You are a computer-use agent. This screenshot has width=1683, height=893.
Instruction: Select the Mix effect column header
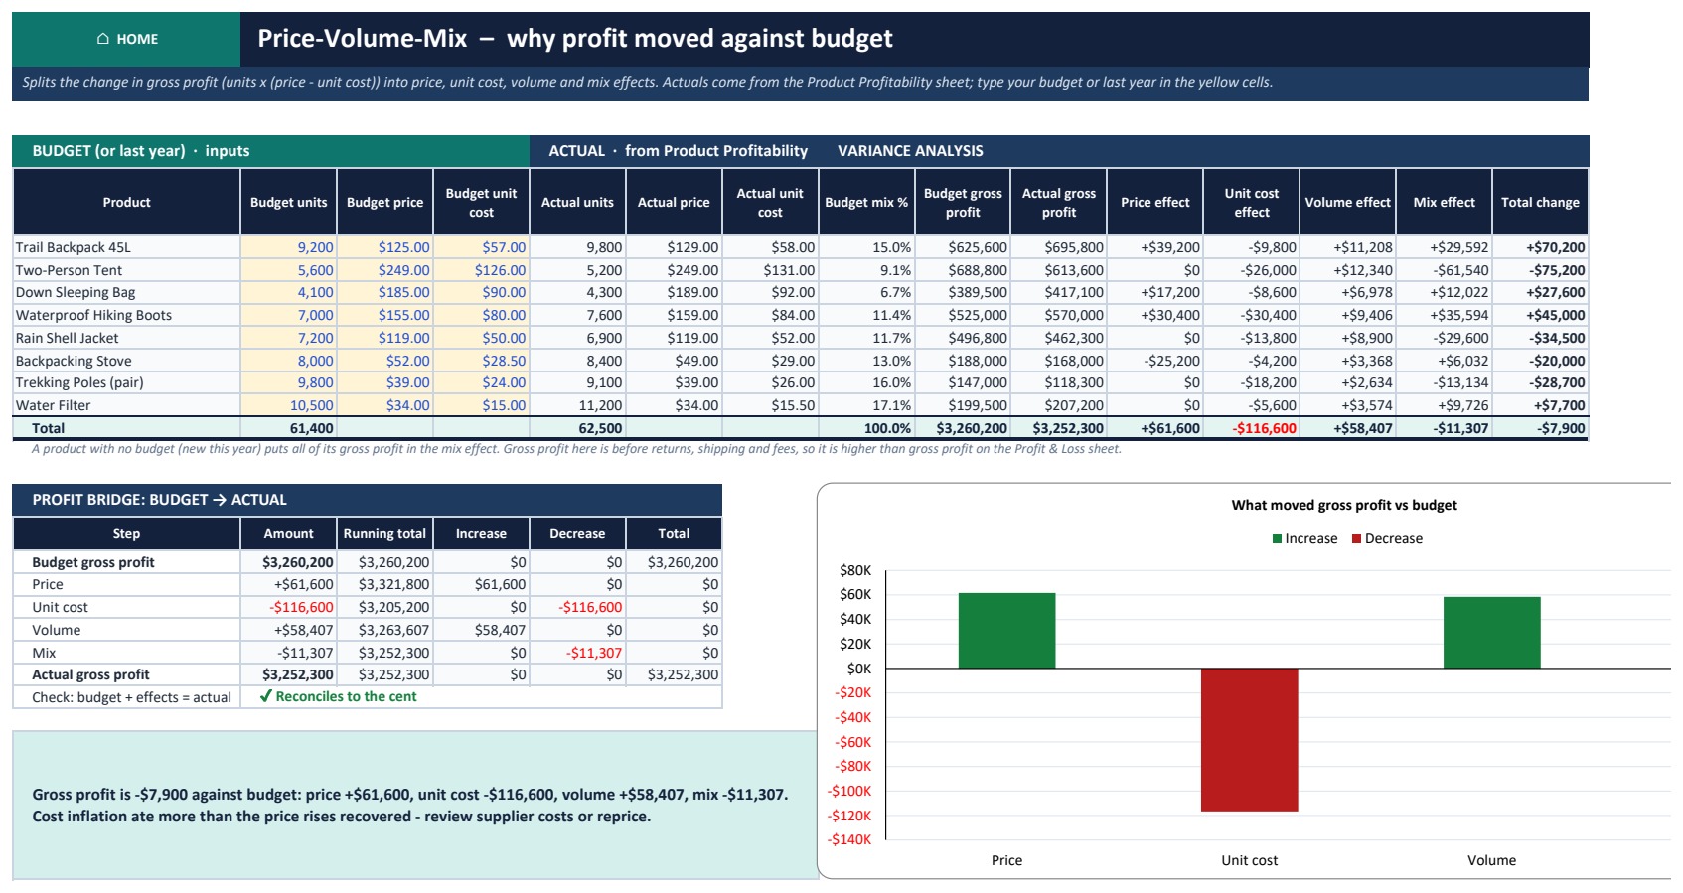click(x=1444, y=202)
